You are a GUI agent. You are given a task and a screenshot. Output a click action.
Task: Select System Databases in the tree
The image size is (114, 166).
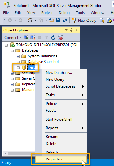pos(42,56)
